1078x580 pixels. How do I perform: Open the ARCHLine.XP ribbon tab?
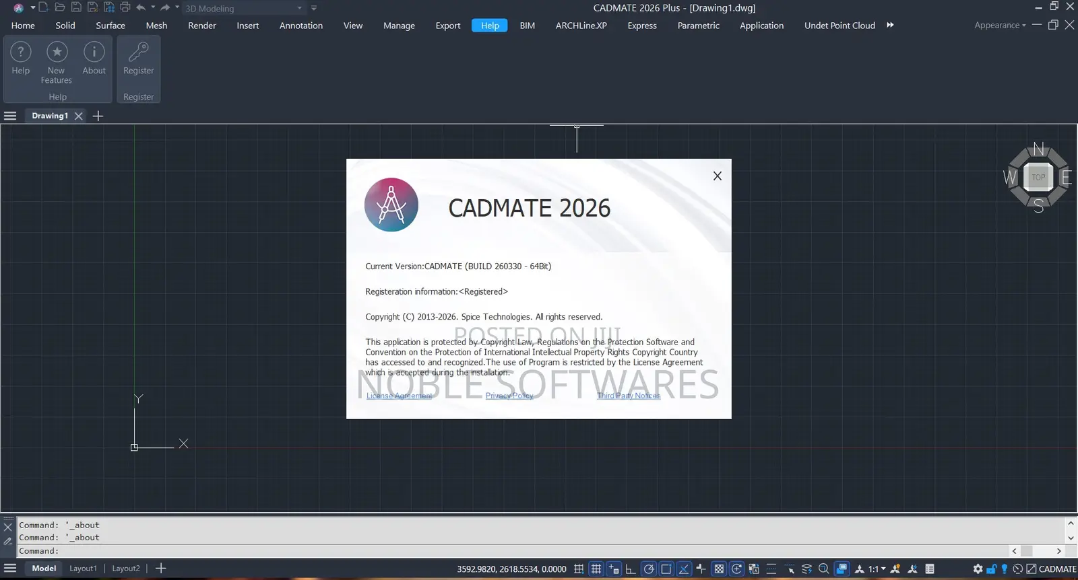581,26
